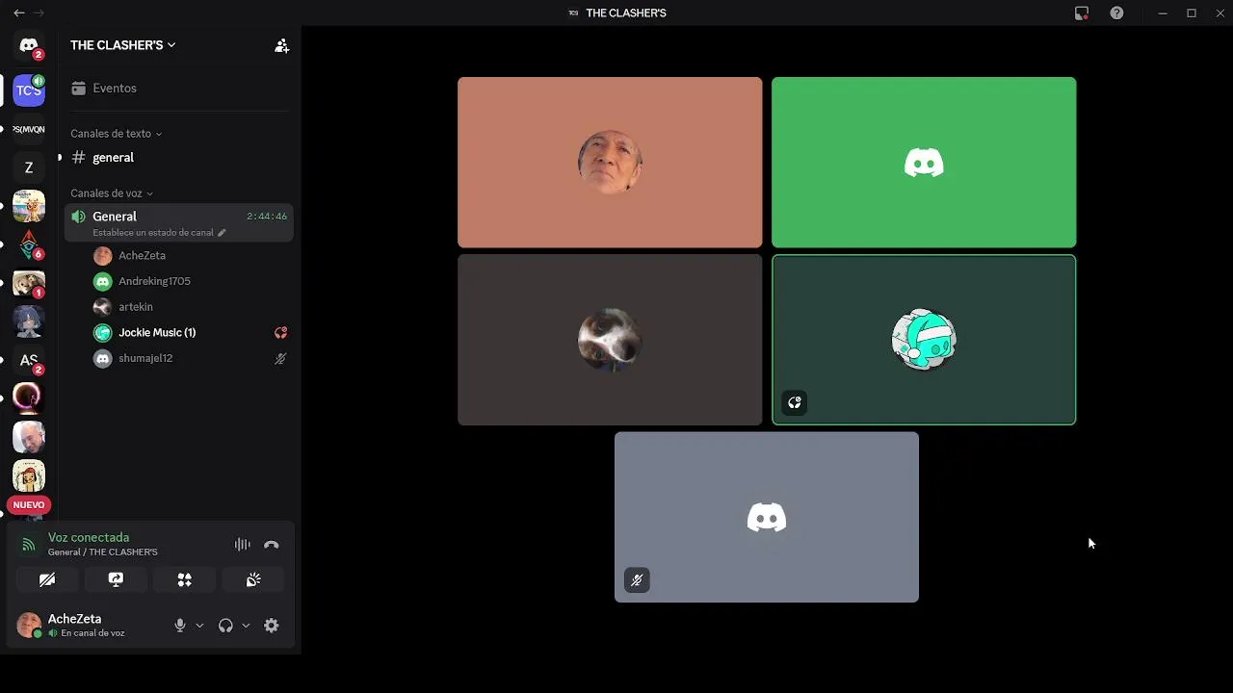
Task: Click Establece un estado de canal text
Action: coord(153,233)
